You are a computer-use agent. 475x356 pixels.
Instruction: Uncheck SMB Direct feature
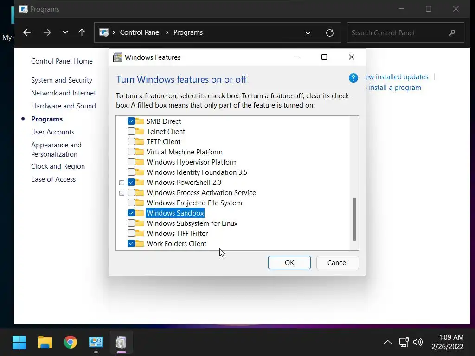[x=131, y=121]
